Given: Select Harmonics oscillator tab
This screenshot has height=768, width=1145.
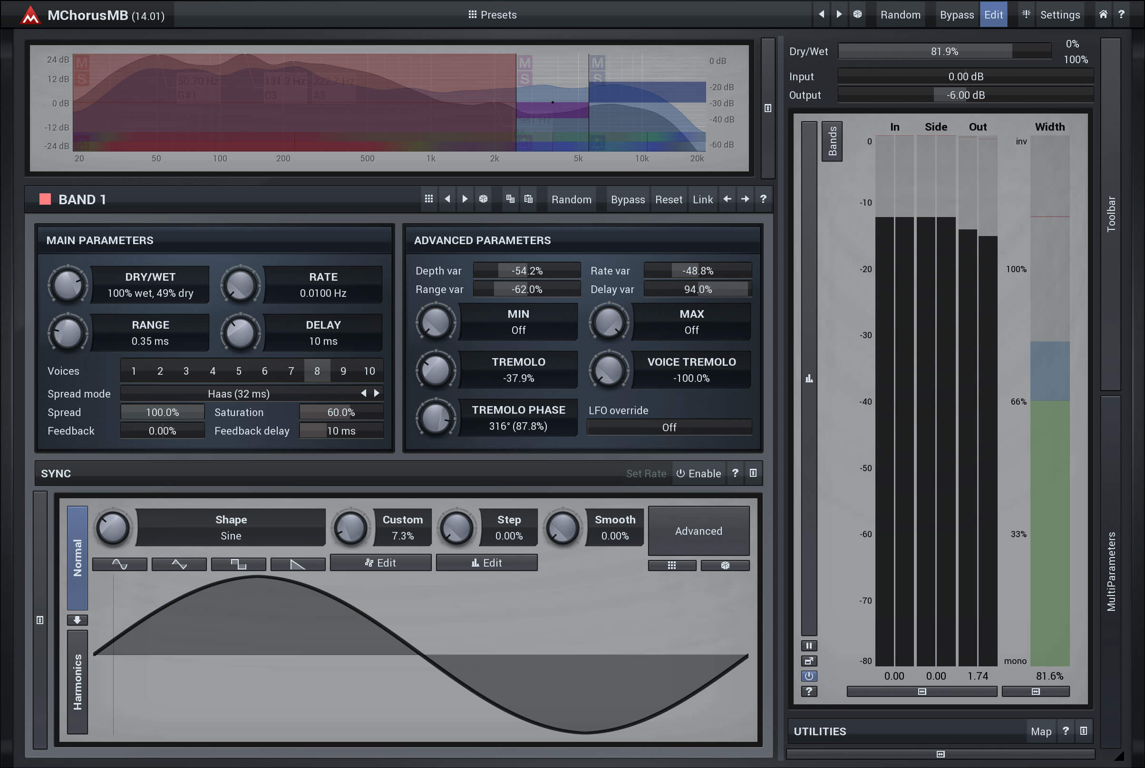Looking at the screenshot, I should point(78,682).
